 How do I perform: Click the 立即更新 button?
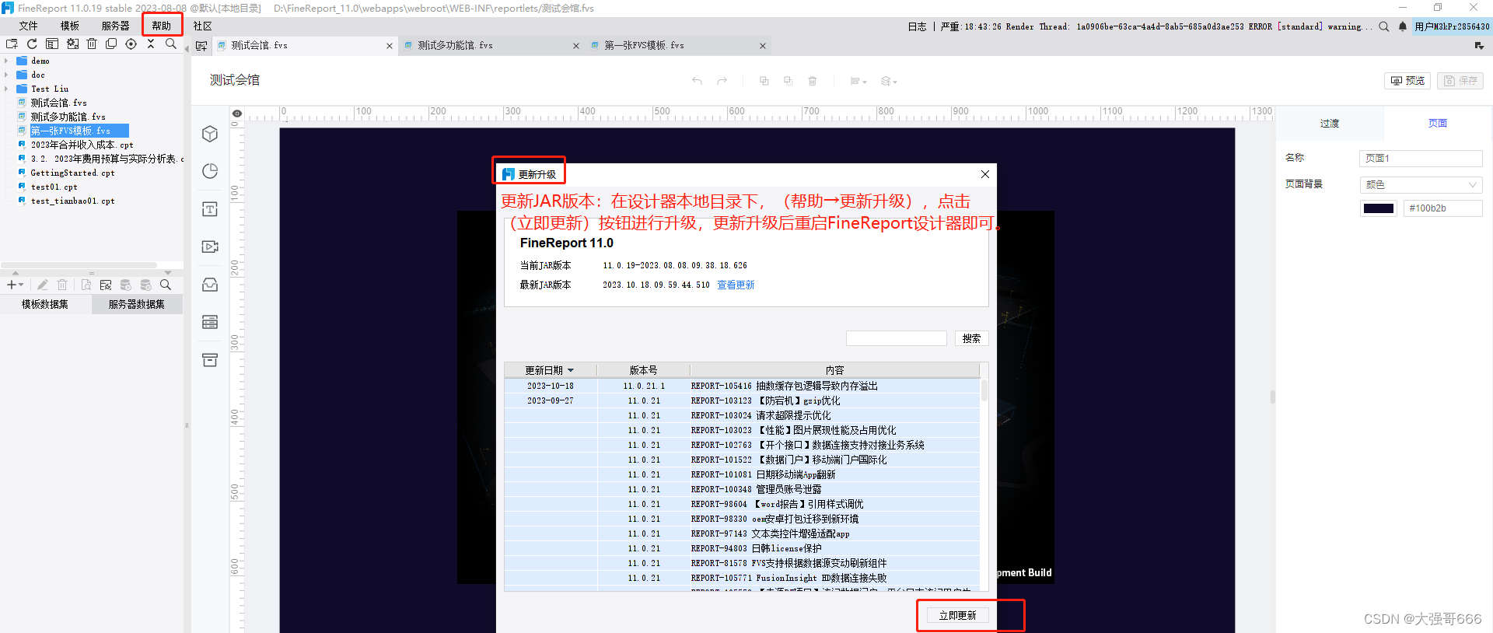click(x=957, y=615)
